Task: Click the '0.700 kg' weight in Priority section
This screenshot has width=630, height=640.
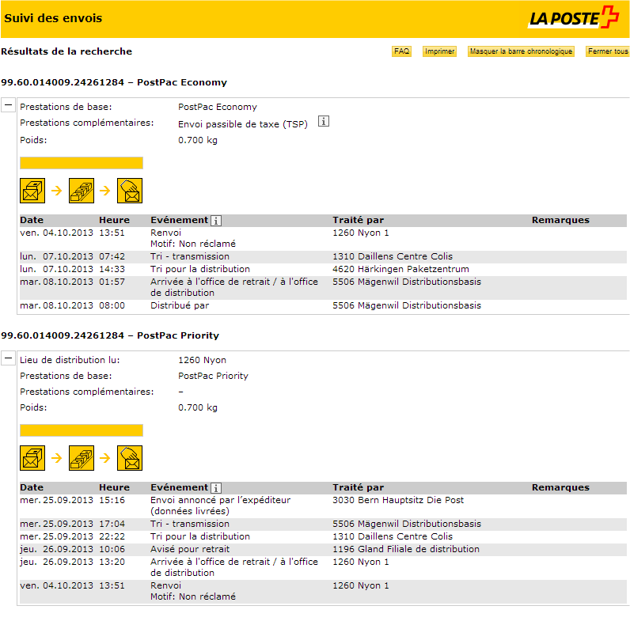Action: 198,407
